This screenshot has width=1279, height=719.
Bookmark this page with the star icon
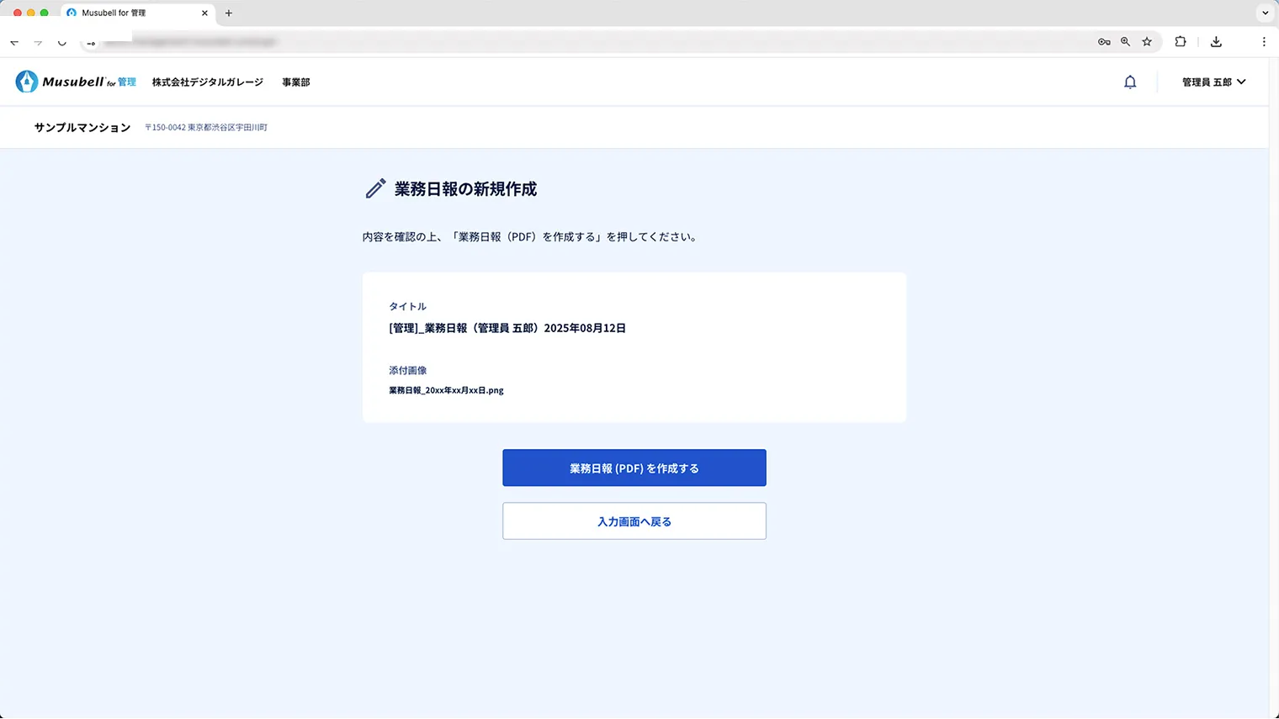1147,41
